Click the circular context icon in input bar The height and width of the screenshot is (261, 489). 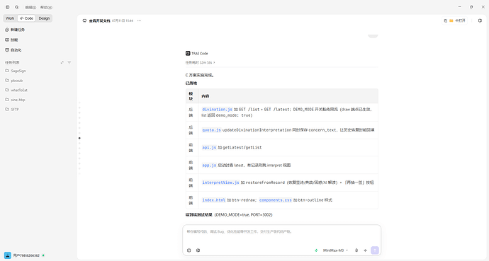[189, 250]
